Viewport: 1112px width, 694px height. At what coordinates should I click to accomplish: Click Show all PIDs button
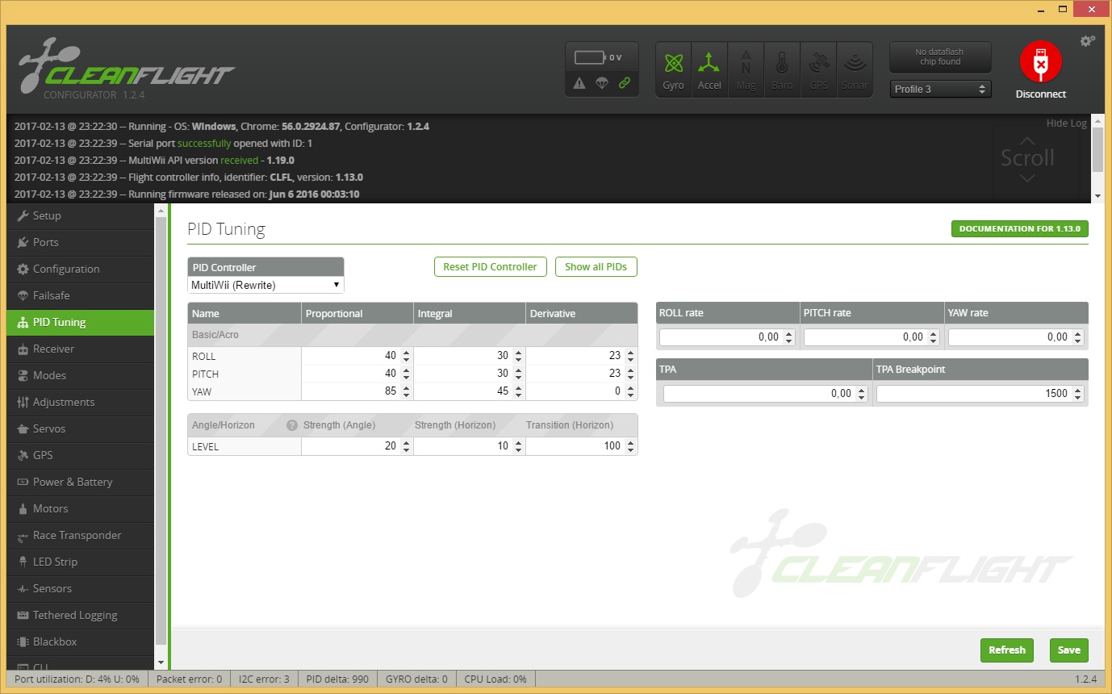pyautogui.click(x=596, y=267)
